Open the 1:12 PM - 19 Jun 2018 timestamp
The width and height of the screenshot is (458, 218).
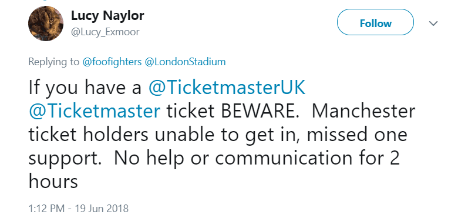[78, 209]
